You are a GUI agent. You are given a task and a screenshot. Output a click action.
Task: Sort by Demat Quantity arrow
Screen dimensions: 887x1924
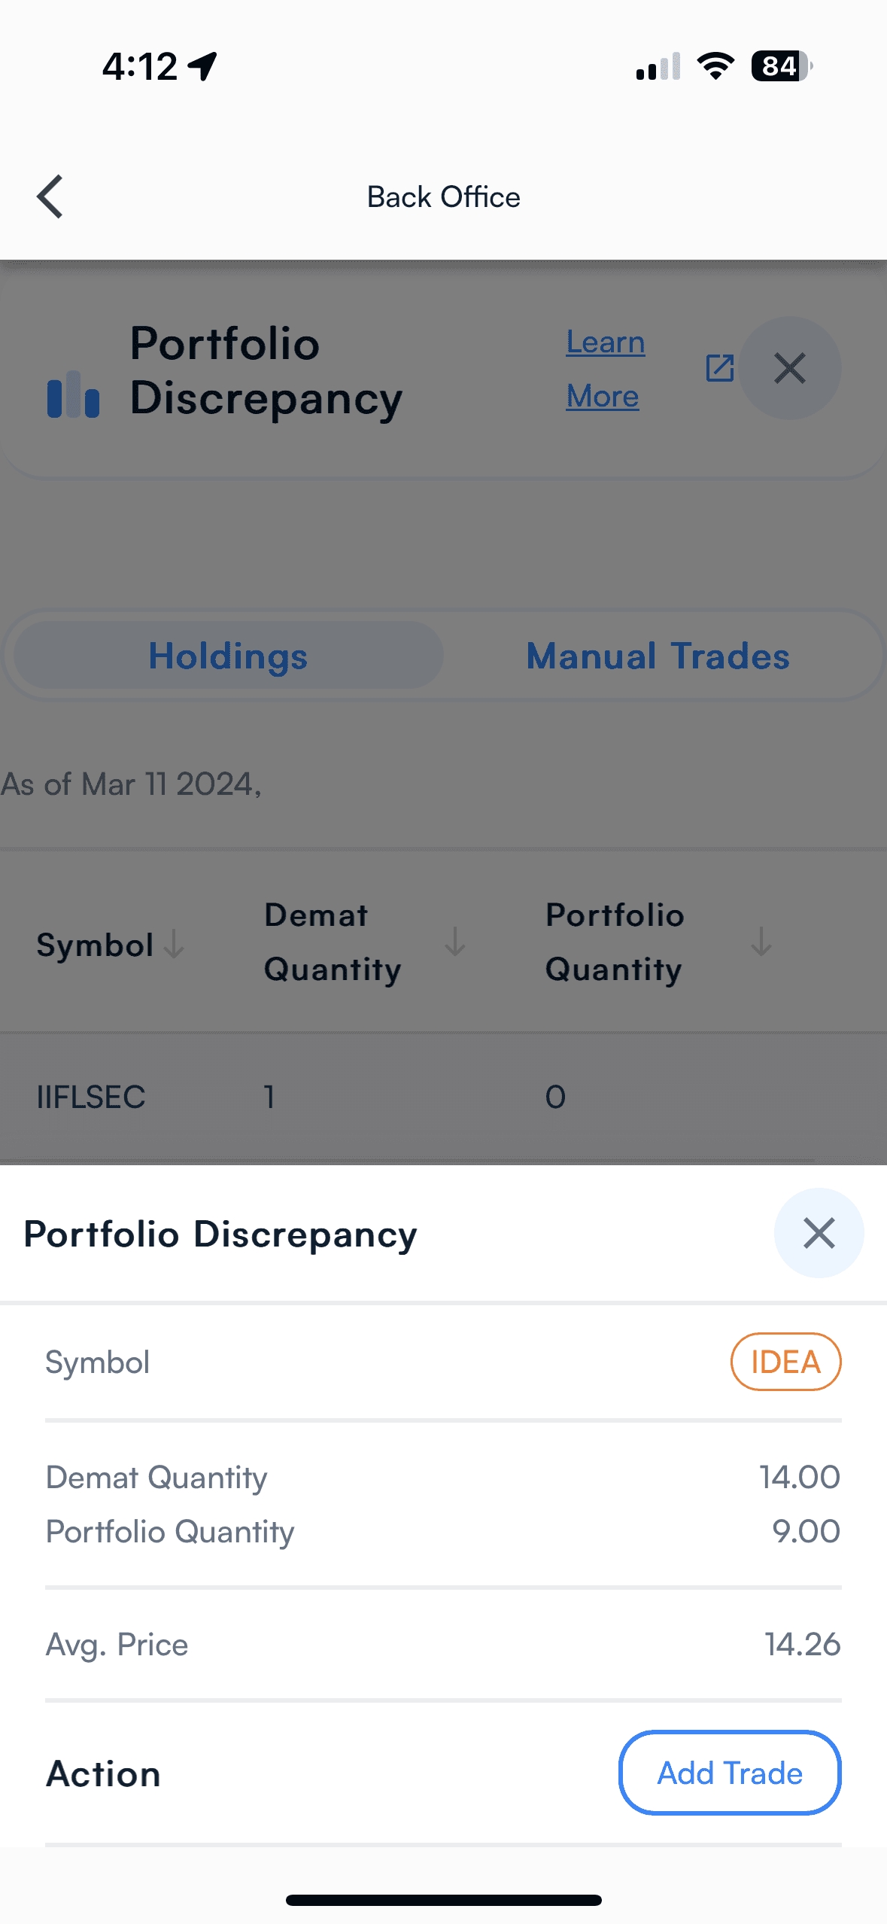coord(454,942)
